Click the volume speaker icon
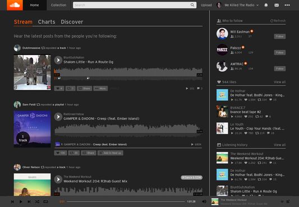This screenshot has width=299, height=207. [204, 201]
